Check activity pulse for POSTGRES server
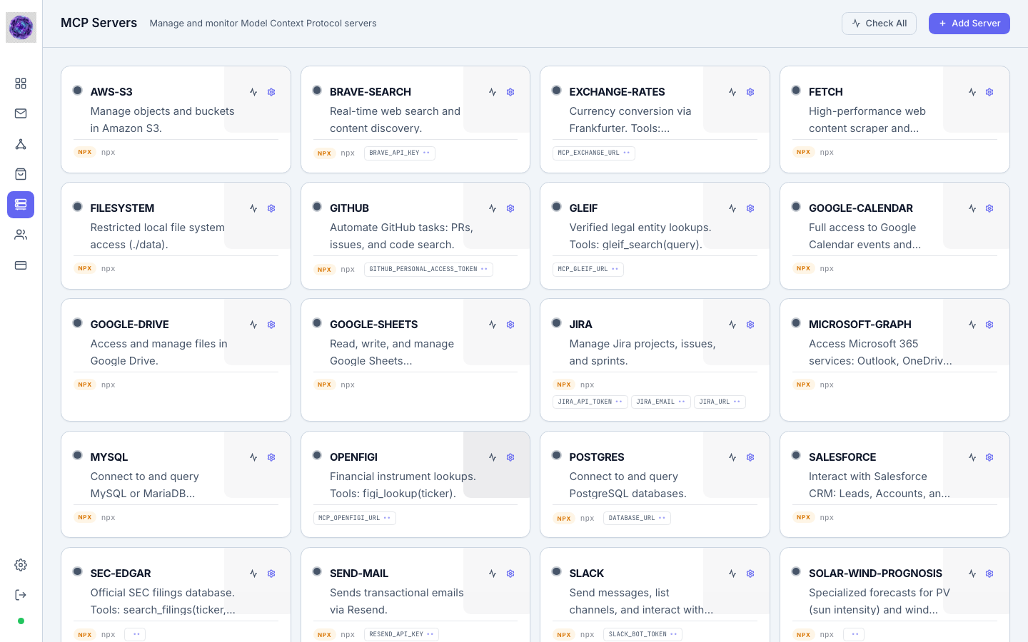Screen dimensions: 1028x642 click(x=732, y=457)
